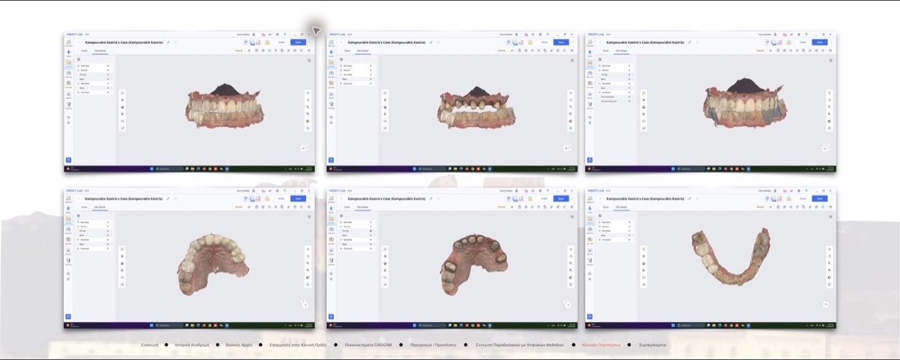
Task: Click view cube in top-left window viewer
Action: click(x=304, y=148)
